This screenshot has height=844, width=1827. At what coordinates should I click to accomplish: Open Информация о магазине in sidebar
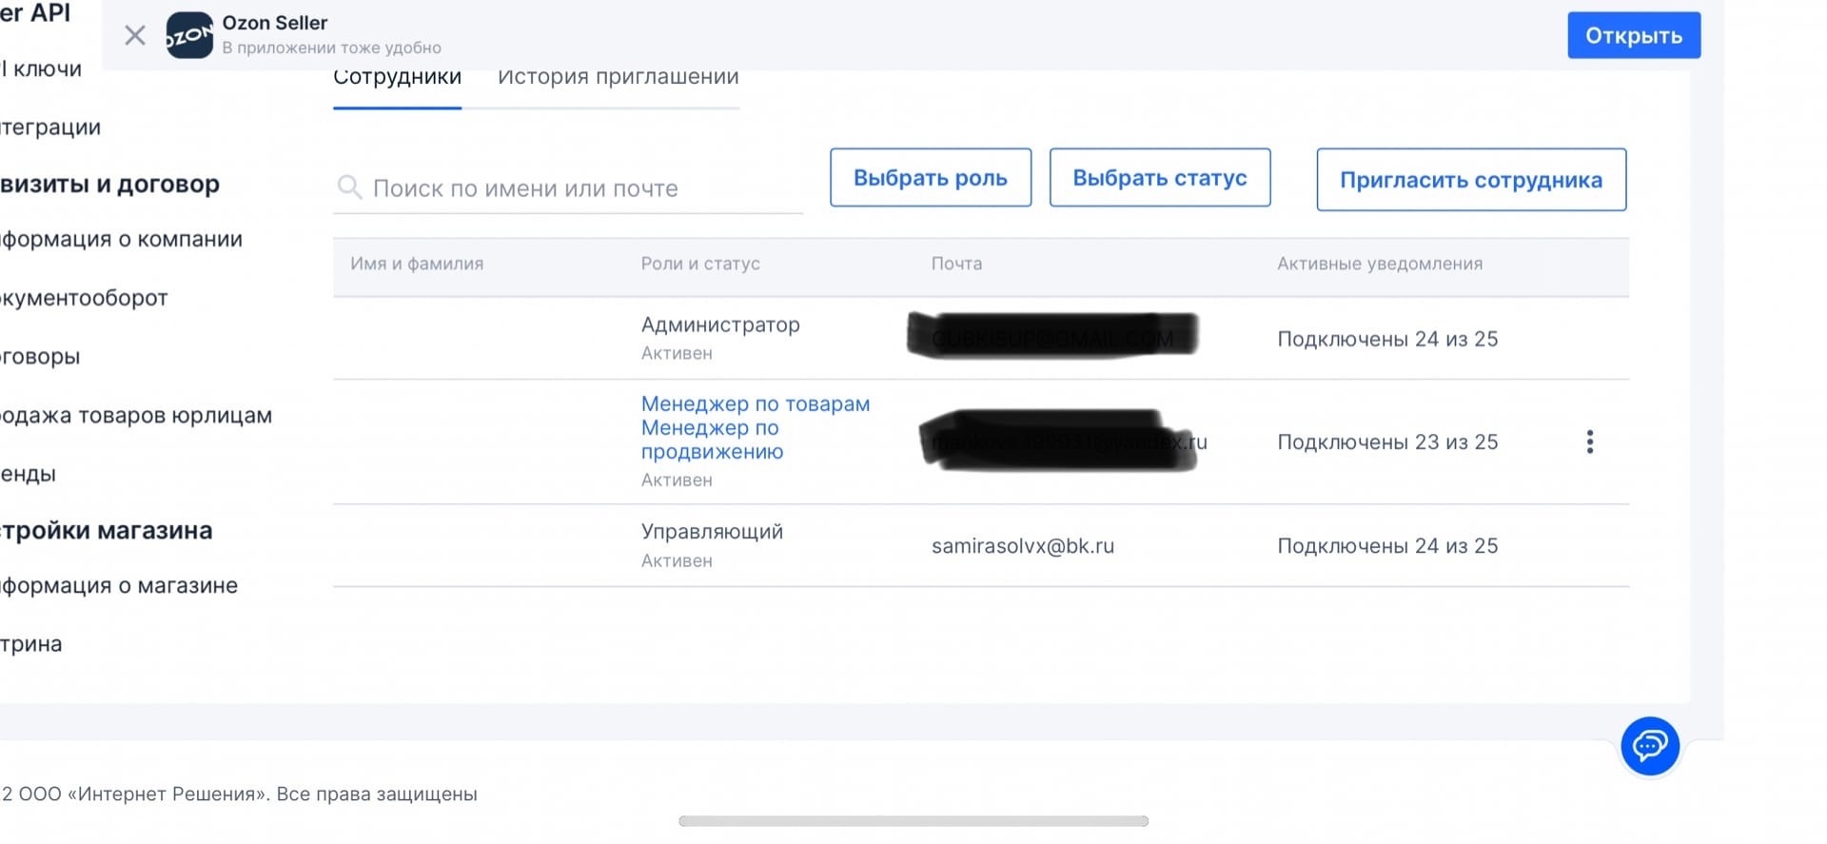[119, 586]
